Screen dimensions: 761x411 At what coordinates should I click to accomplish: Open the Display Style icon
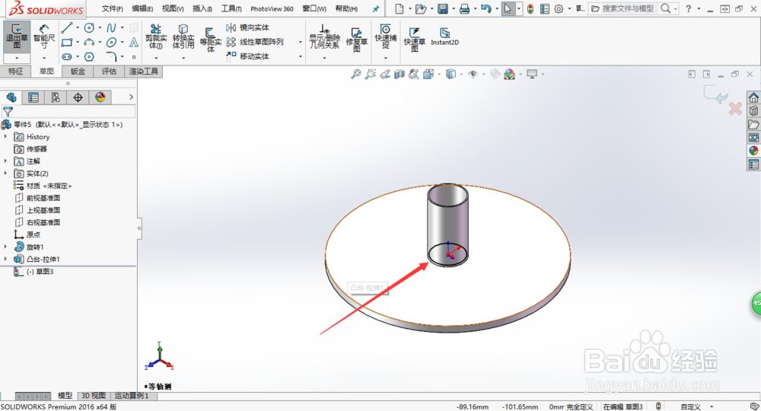pyautogui.click(x=451, y=75)
